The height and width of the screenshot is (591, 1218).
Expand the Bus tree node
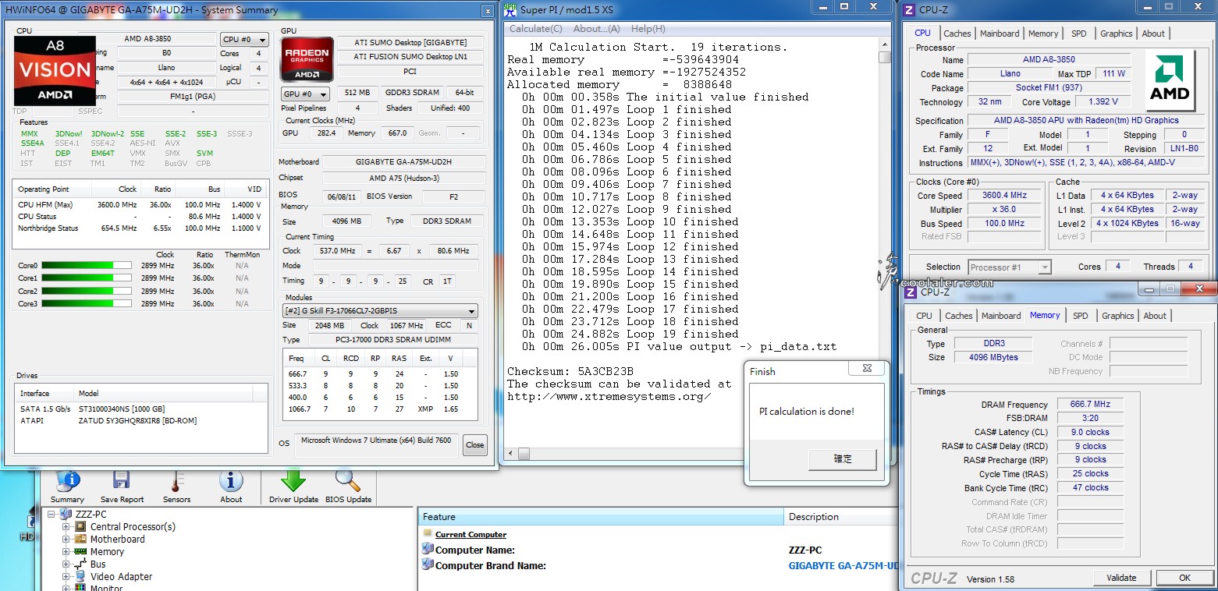(x=67, y=564)
